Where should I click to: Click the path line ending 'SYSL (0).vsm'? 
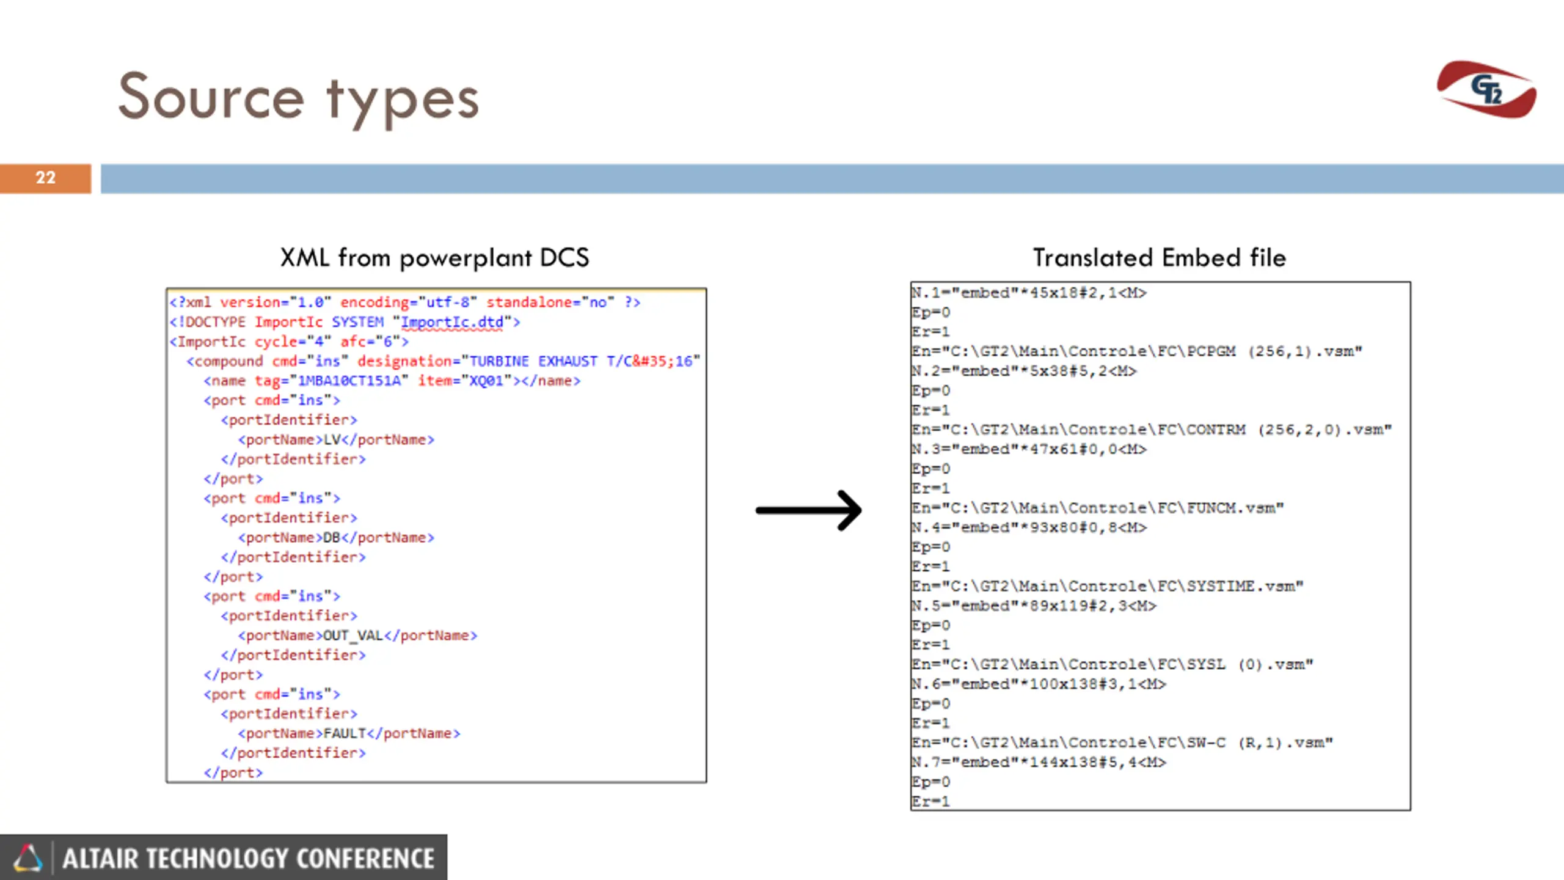pos(1113,664)
